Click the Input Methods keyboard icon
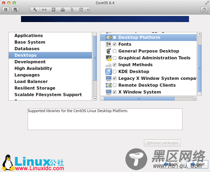The image size is (210, 172). 109,65
